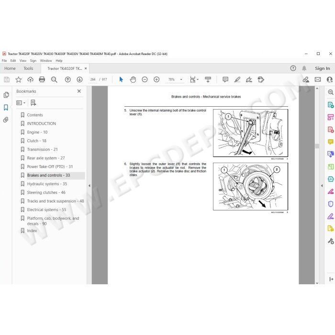This screenshot has width=335, height=335.
Task: Go to the next page
Action: click(80, 80)
